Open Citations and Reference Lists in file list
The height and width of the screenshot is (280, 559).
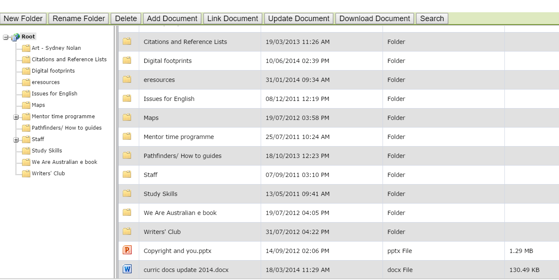(x=185, y=42)
